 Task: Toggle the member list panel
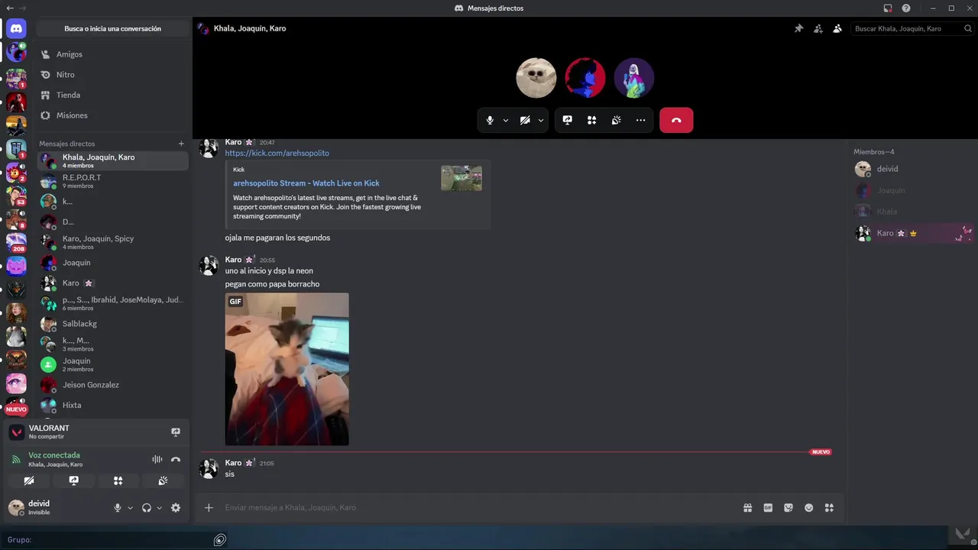(837, 28)
